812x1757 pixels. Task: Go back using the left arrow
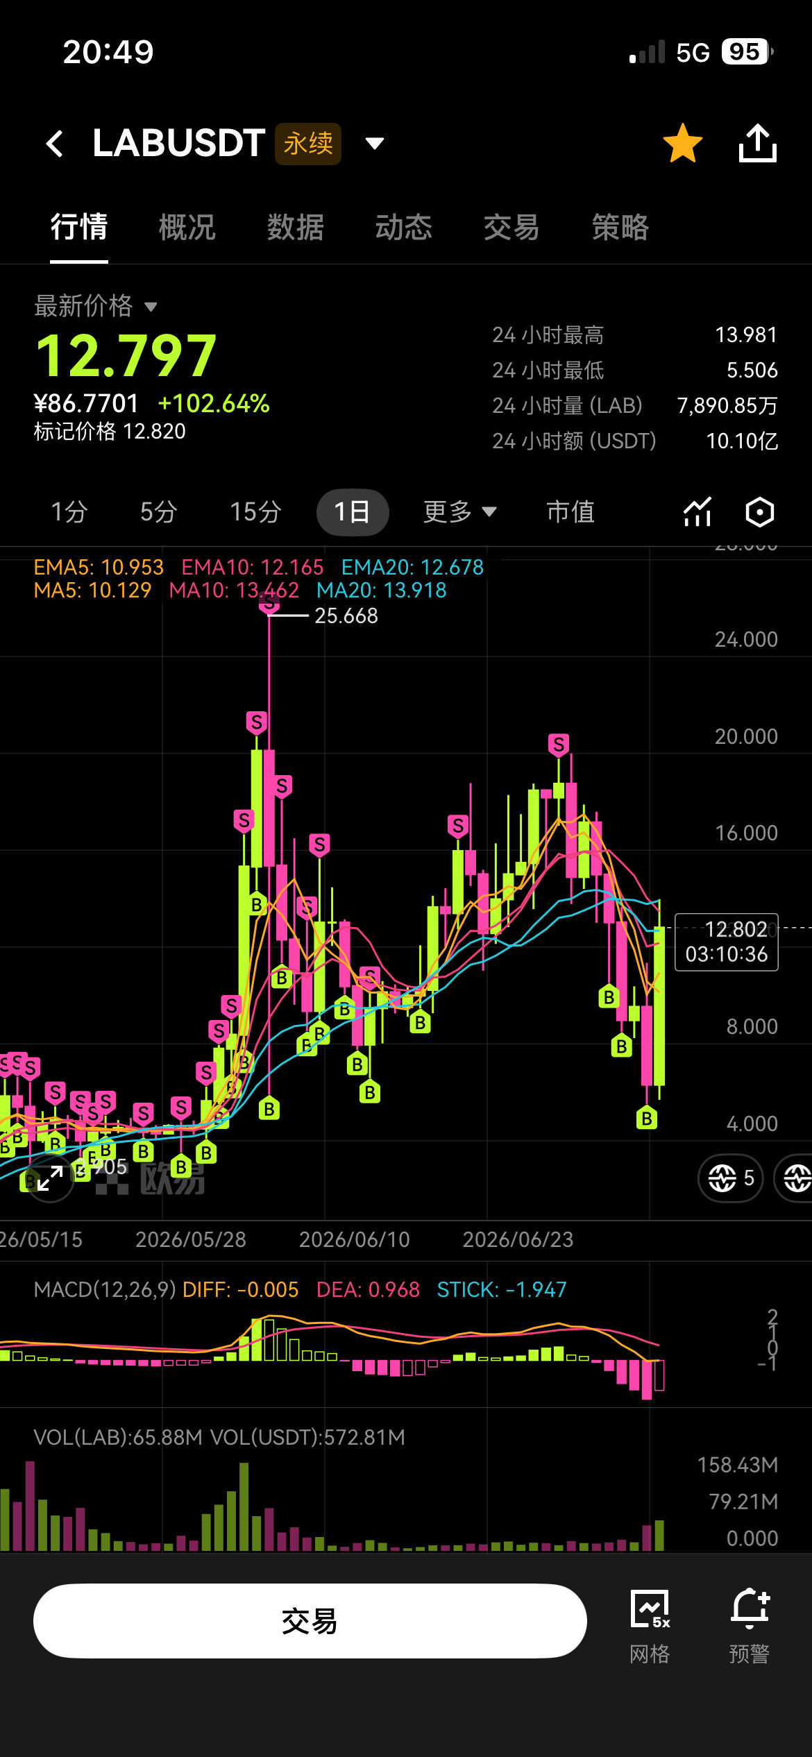click(x=55, y=144)
